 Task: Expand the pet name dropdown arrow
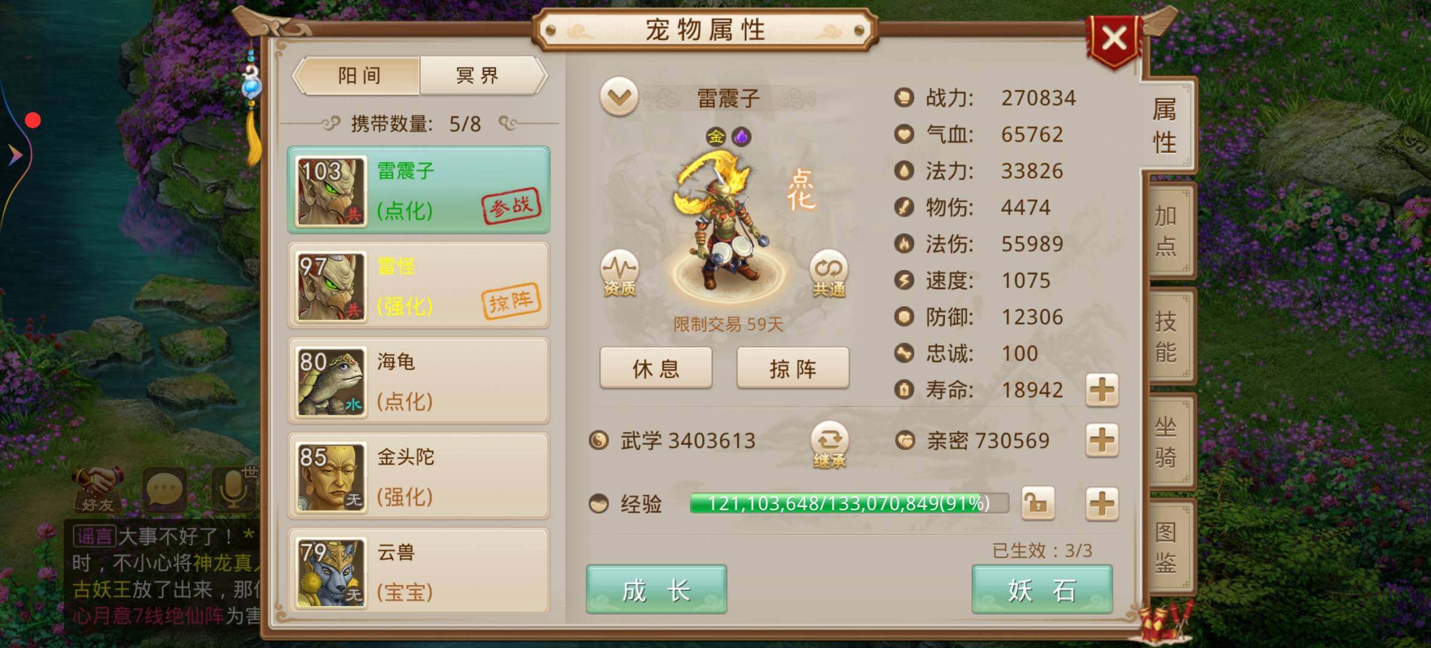point(619,97)
